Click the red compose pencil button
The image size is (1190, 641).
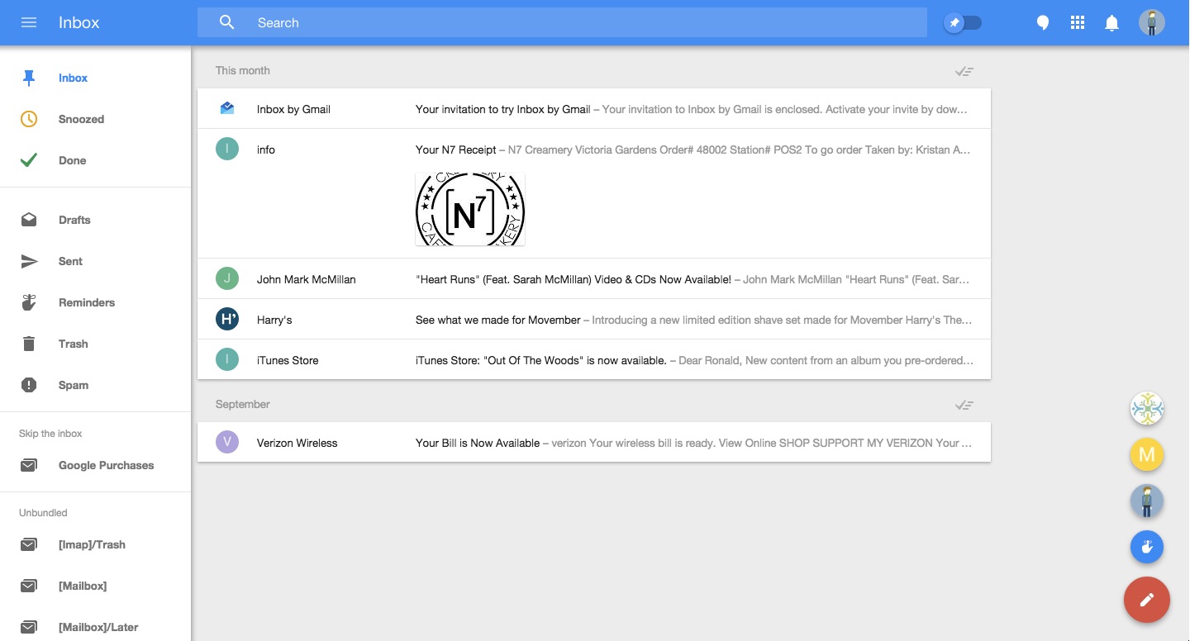(x=1146, y=600)
